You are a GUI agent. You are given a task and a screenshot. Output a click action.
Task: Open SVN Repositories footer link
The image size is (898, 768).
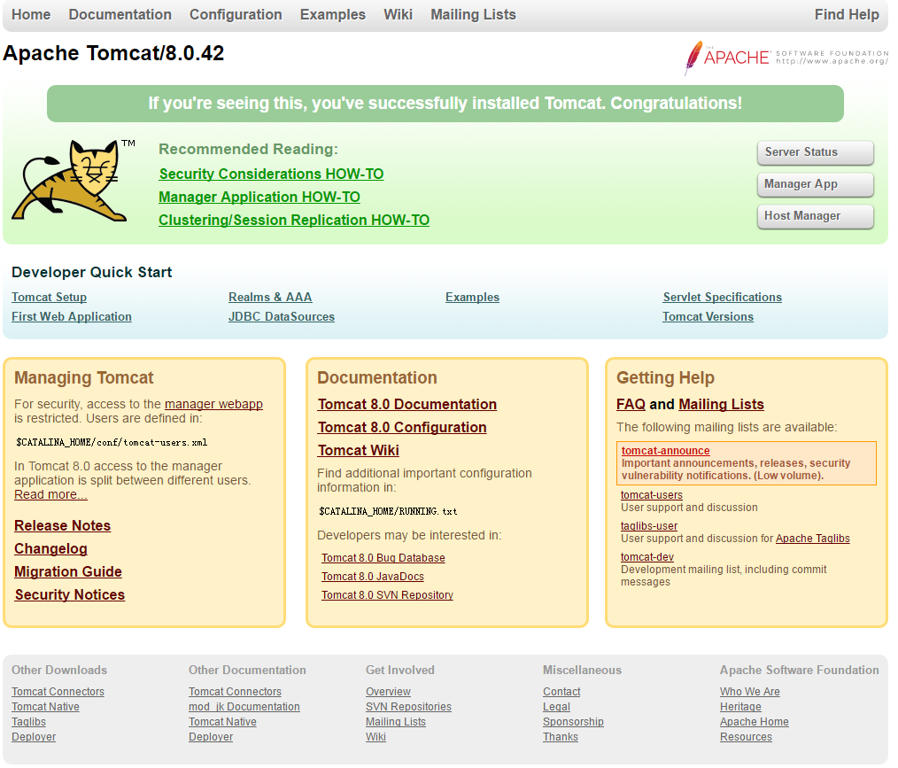point(408,707)
